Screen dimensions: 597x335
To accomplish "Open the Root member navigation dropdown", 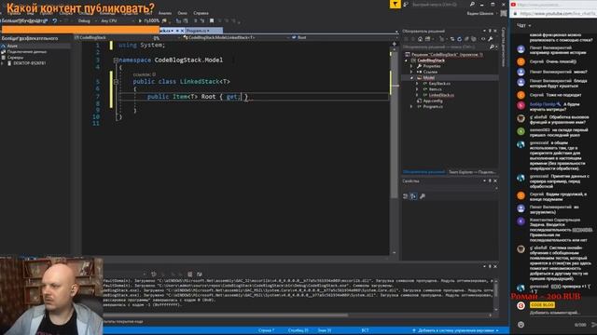I will [344, 37].
